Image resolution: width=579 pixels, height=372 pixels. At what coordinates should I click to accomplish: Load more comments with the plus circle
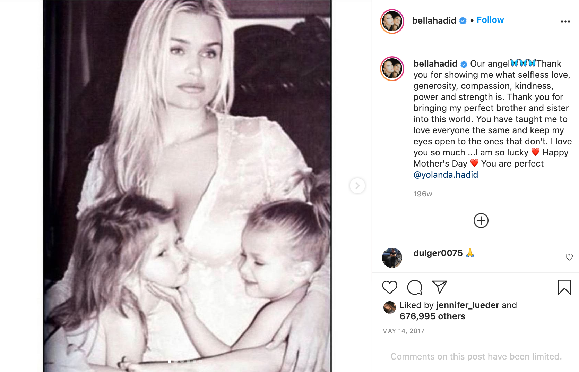[481, 220]
